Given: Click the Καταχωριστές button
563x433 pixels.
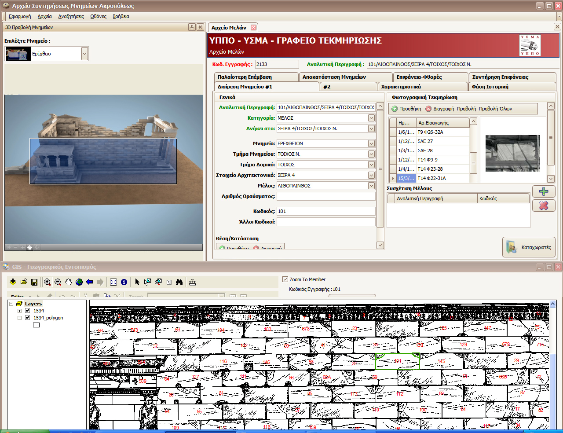Looking at the screenshot, I should click(x=529, y=247).
